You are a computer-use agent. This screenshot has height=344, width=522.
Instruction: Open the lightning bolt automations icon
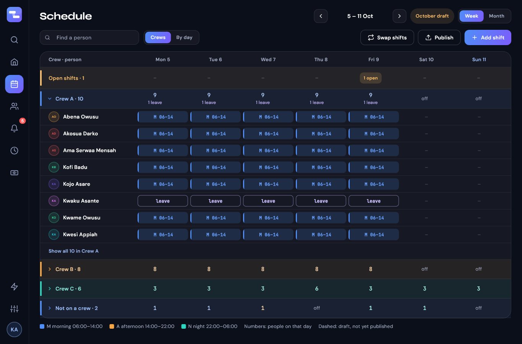14,287
